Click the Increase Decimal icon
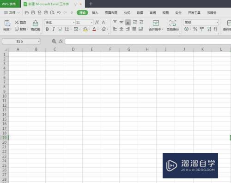231x183 pixels. [x=209, y=29]
